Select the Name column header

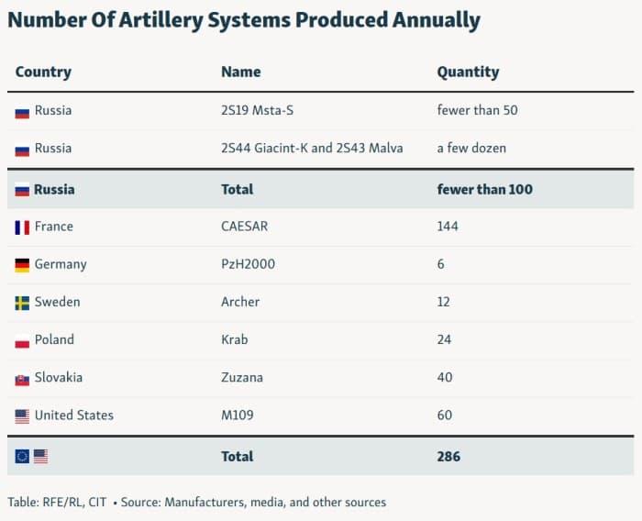[240, 72]
